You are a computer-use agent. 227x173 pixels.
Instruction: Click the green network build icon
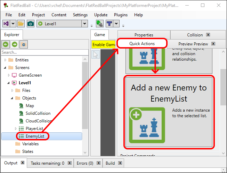99,24
